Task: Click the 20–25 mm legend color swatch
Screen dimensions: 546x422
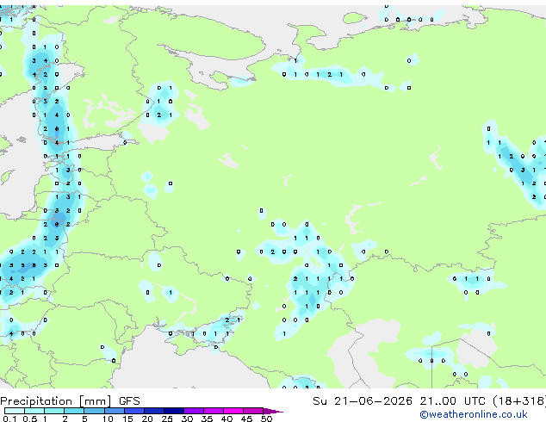Action: [x=154, y=411]
